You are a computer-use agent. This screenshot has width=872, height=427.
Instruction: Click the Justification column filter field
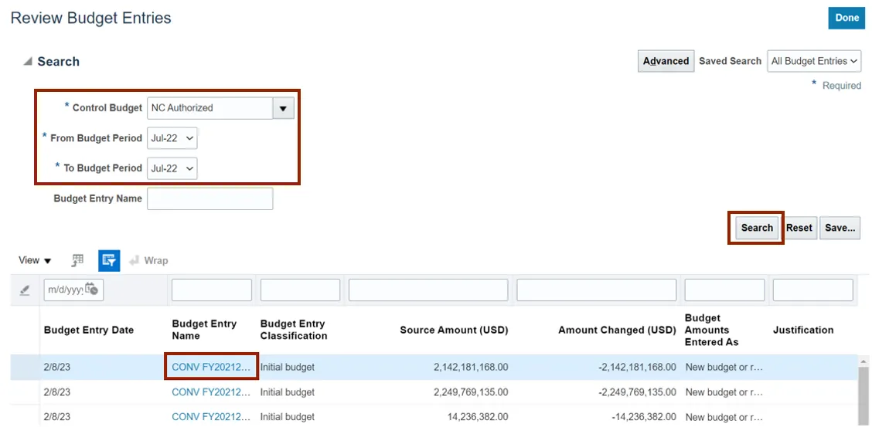pos(812,290)
